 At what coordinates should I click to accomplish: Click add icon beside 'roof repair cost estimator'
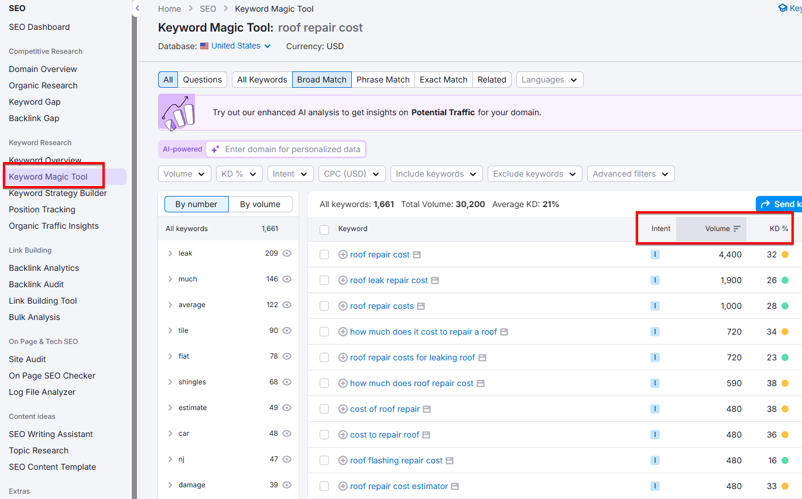343,486
